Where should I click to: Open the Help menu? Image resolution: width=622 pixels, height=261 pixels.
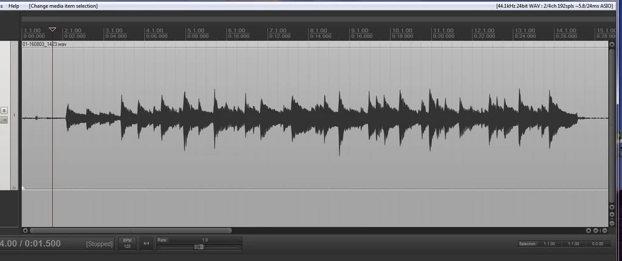(14, 5)
